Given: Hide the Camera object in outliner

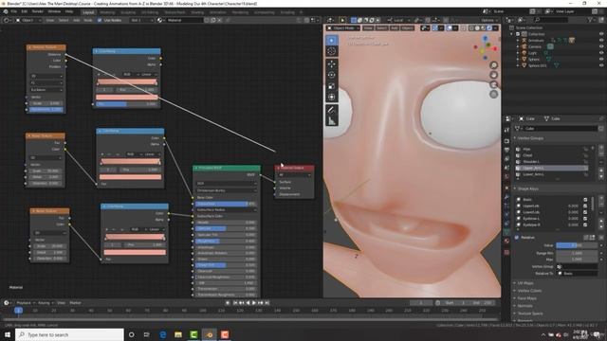Looking at the screenshot, I should pyautogui.click(x=601, y=46).
